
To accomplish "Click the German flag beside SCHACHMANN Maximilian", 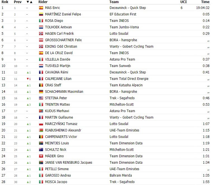I will click(x=41, y=92).
